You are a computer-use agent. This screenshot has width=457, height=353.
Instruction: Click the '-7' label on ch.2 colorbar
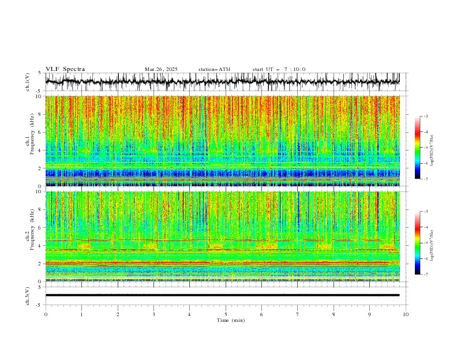point(426,275)
